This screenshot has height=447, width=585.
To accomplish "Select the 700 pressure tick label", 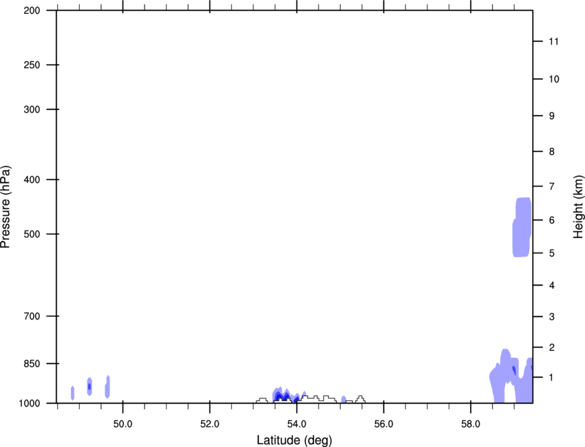I will 32,316.
